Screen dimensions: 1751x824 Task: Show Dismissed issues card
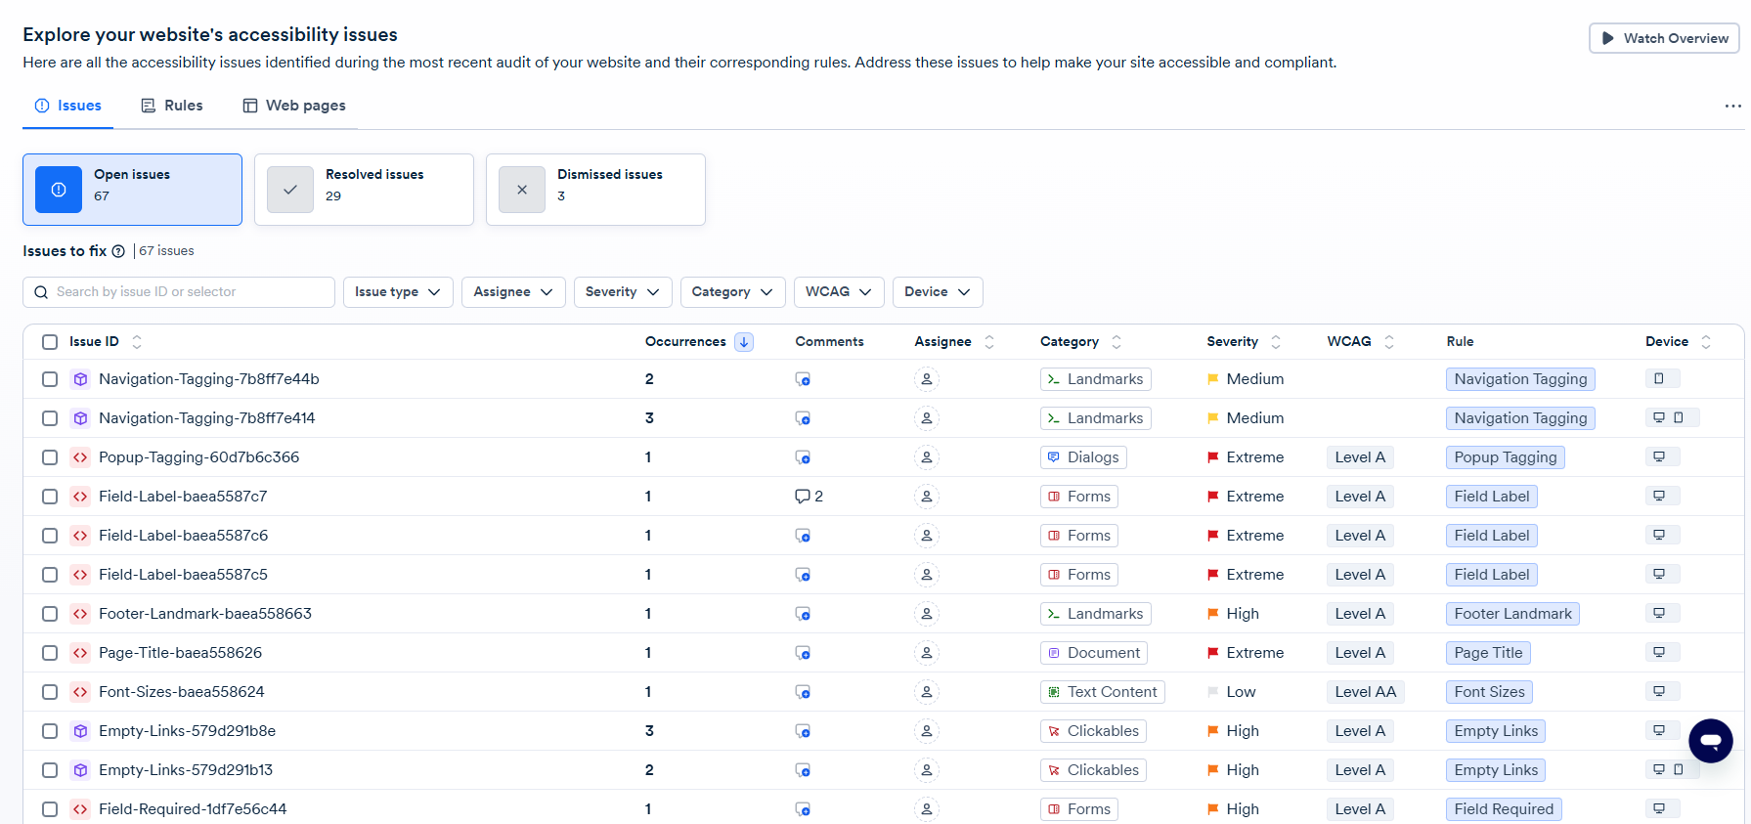point(595,190)
